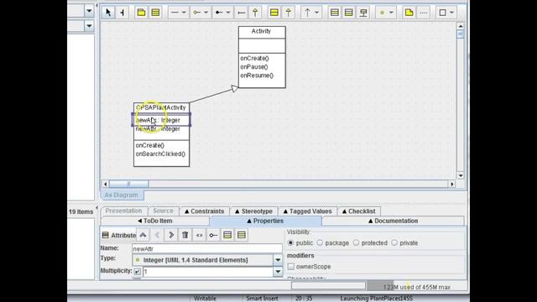Image resolution: width=537 pixels, height=302 pixels.
Task: Toggle the Multiplicity checkbox
Action: click(x=138, y=272)
